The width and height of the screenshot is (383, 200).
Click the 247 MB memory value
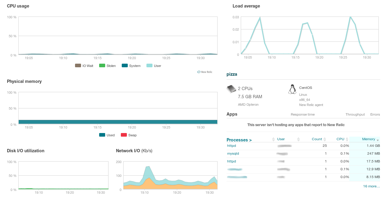coord(374,153)
